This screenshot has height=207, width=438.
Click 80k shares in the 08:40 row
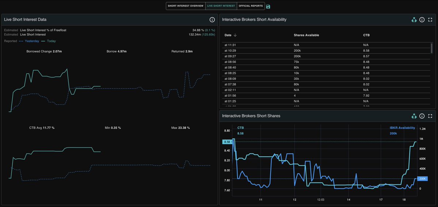296,67
